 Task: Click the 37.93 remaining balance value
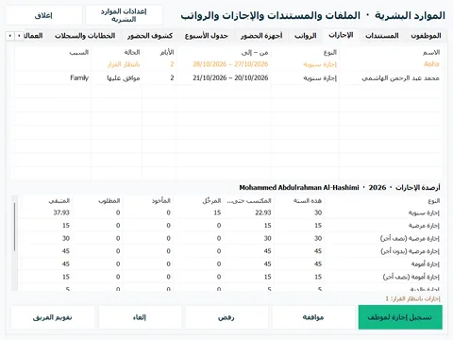click(61, 212)
